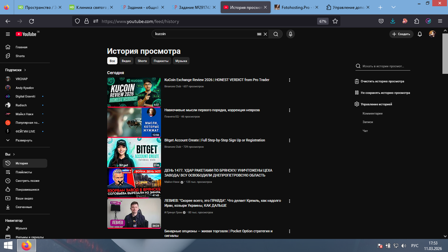Viewport: 448px width, 252px height.
Task: Click the YouTube notifications bell icon
Action: point(419,34)
